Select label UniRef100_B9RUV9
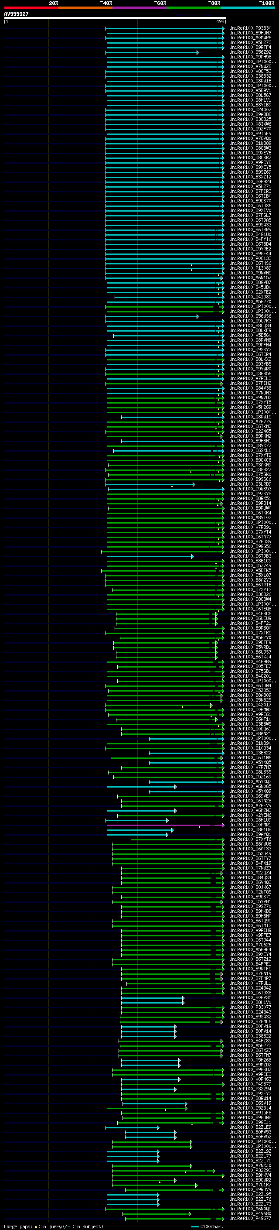Screen dimensions: 279x1230 point(250,1189)
